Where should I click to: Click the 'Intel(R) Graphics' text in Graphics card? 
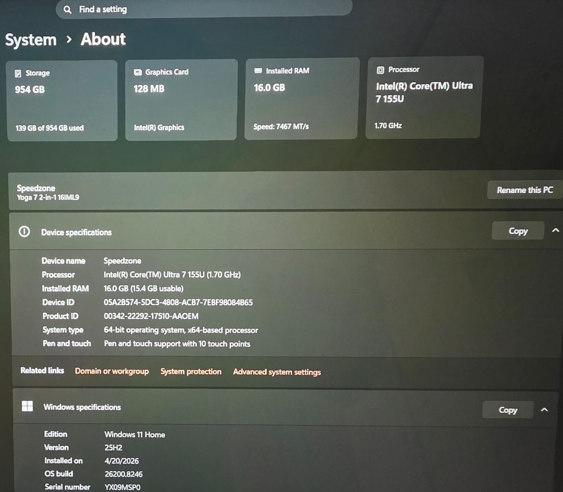pos(159,127)
